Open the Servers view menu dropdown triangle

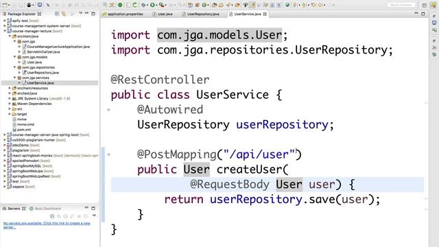pyautogui.click(x=94, y=215)
